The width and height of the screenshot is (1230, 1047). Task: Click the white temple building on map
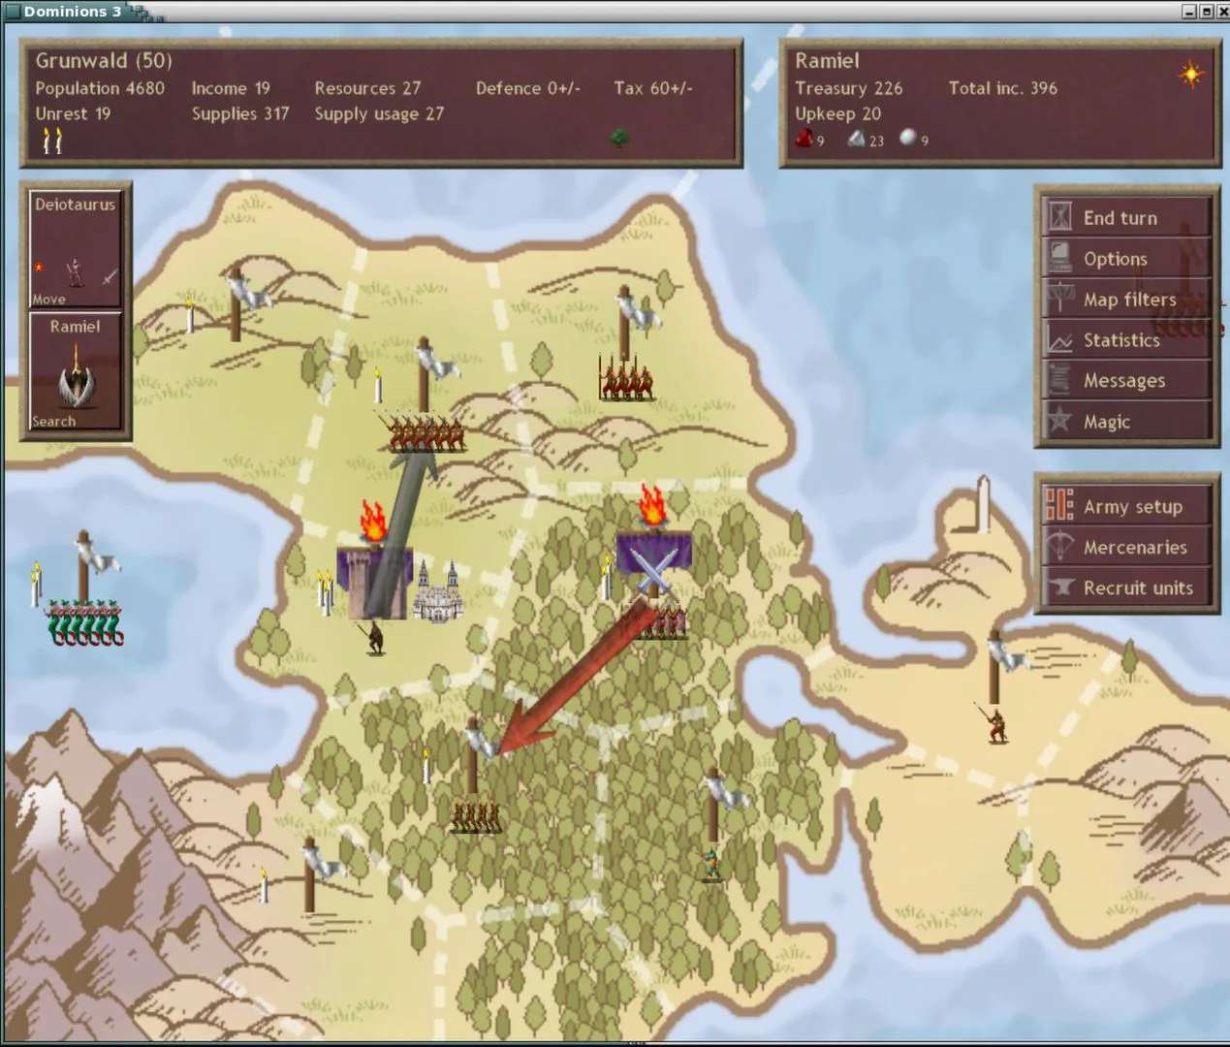coord(438,591)
